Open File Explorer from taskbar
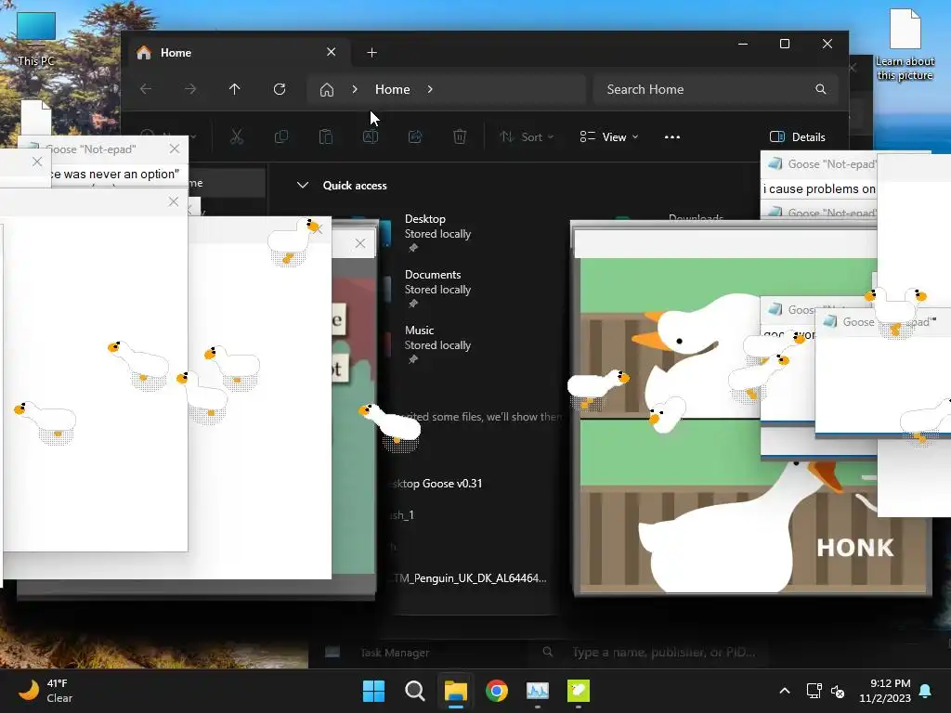 pos(455,691)
